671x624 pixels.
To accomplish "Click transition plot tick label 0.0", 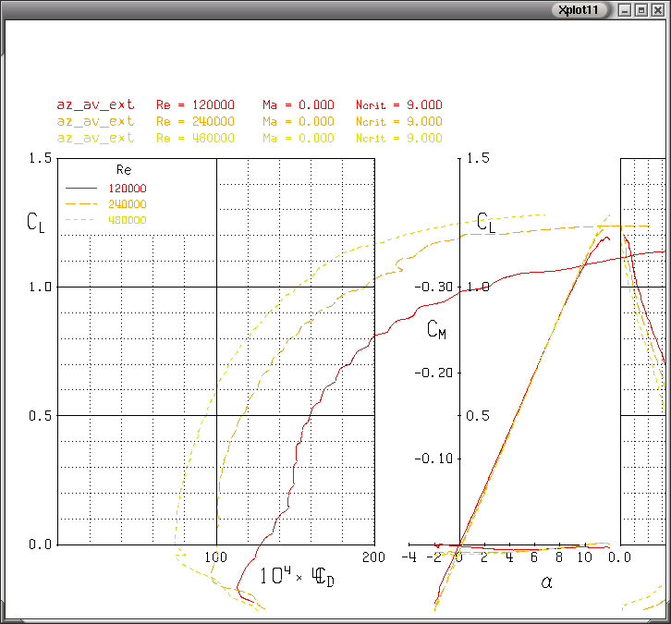I will 619,557.
